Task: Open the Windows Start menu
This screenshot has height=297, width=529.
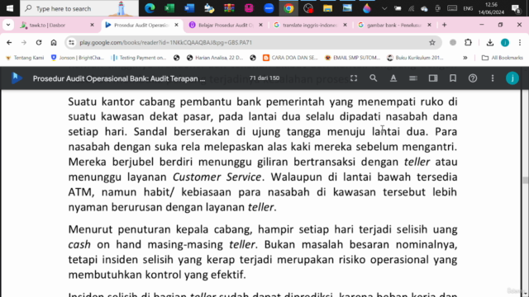Action: pyautogui.click(x=10, y=8)
